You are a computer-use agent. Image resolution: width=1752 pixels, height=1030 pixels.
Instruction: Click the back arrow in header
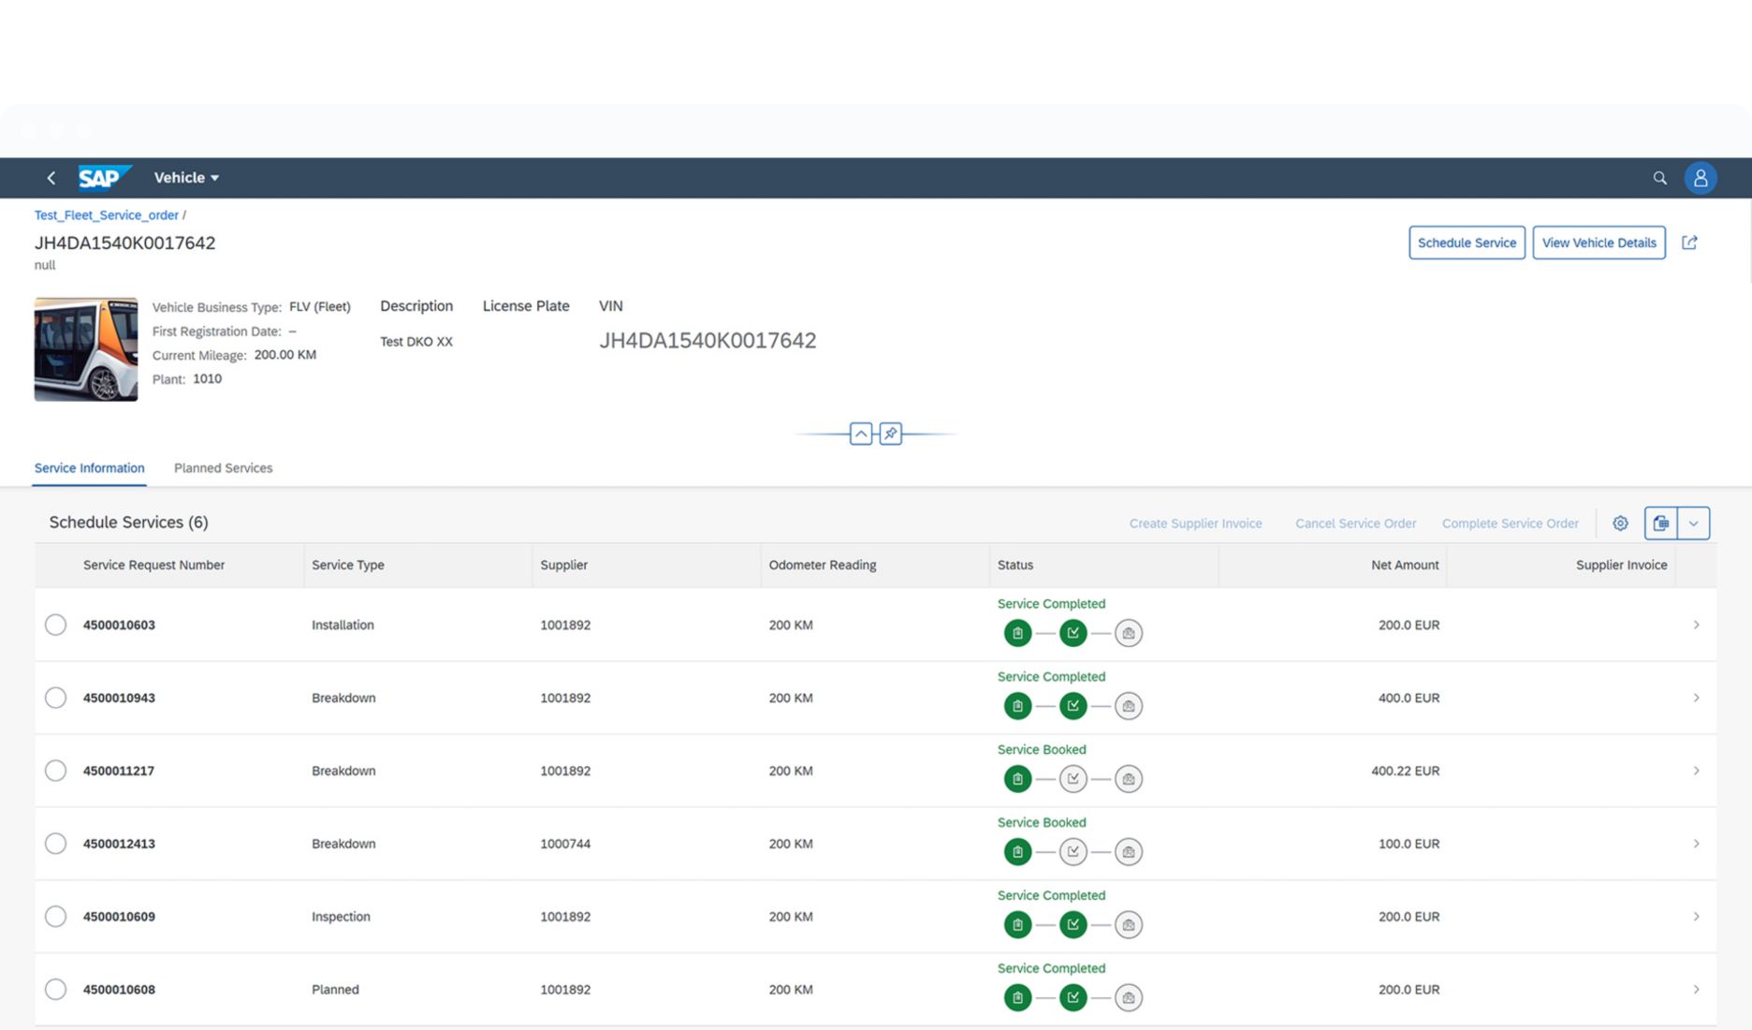pyautogui.click(x=51, y=178)
